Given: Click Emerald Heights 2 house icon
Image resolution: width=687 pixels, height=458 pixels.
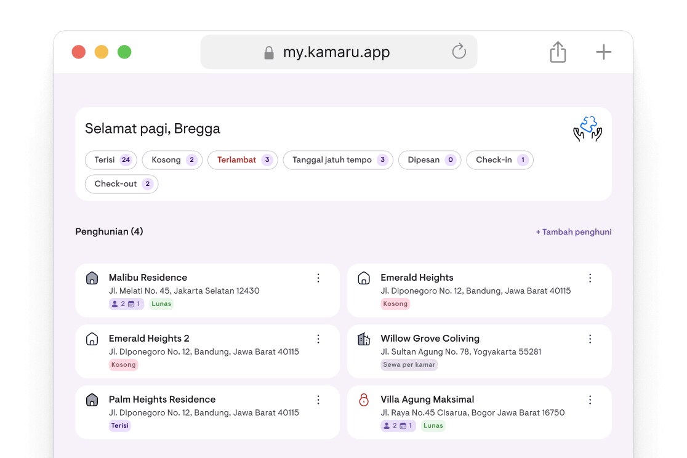Looking at the screenshot, I should [x=92, y=339].
